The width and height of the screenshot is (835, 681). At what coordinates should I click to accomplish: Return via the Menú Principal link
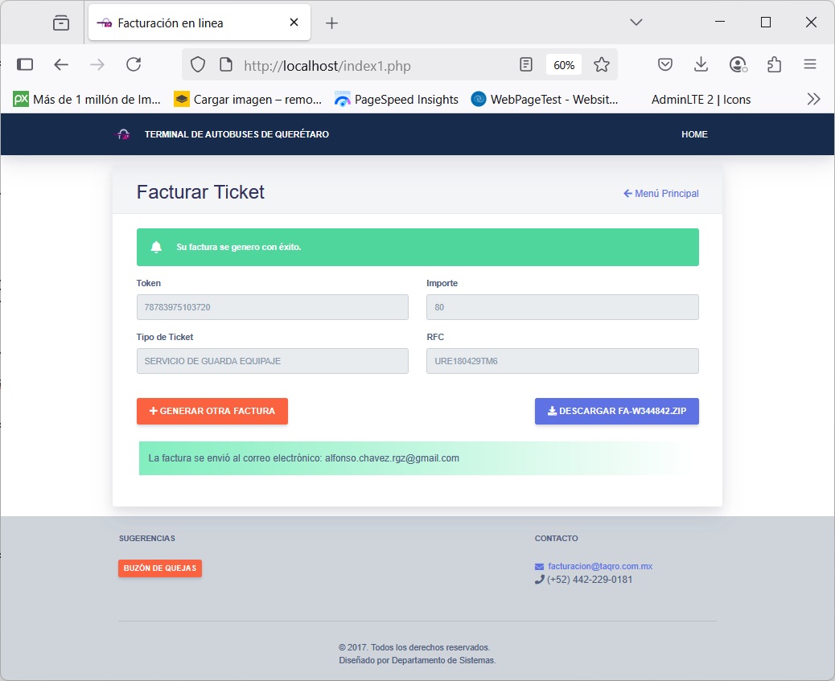coord(660,194)
